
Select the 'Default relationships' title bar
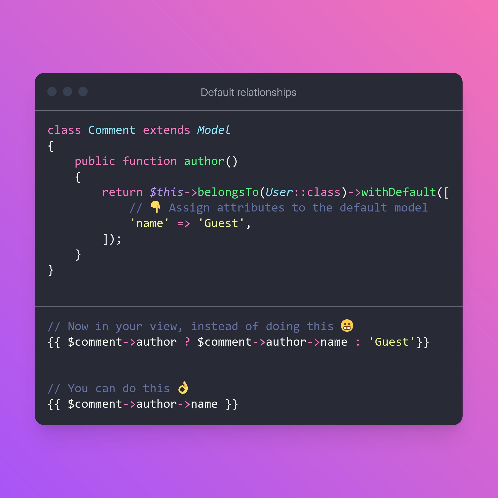click(249, 93)
